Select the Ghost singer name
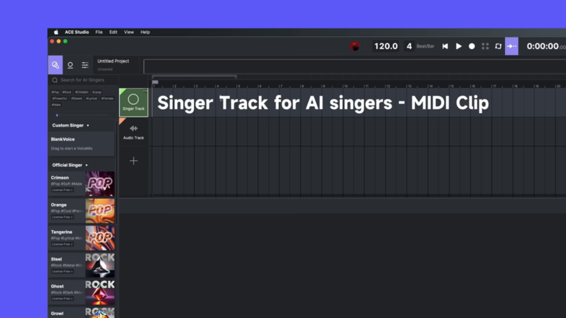This screenshot has width=566, height=318. [57, 287]
